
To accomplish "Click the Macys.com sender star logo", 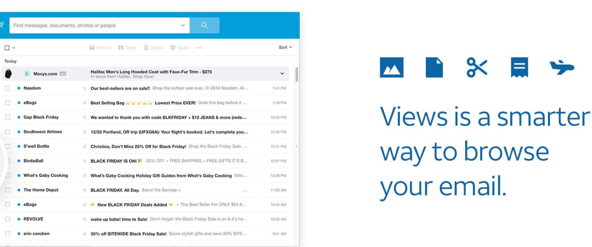I will [27, 74].
